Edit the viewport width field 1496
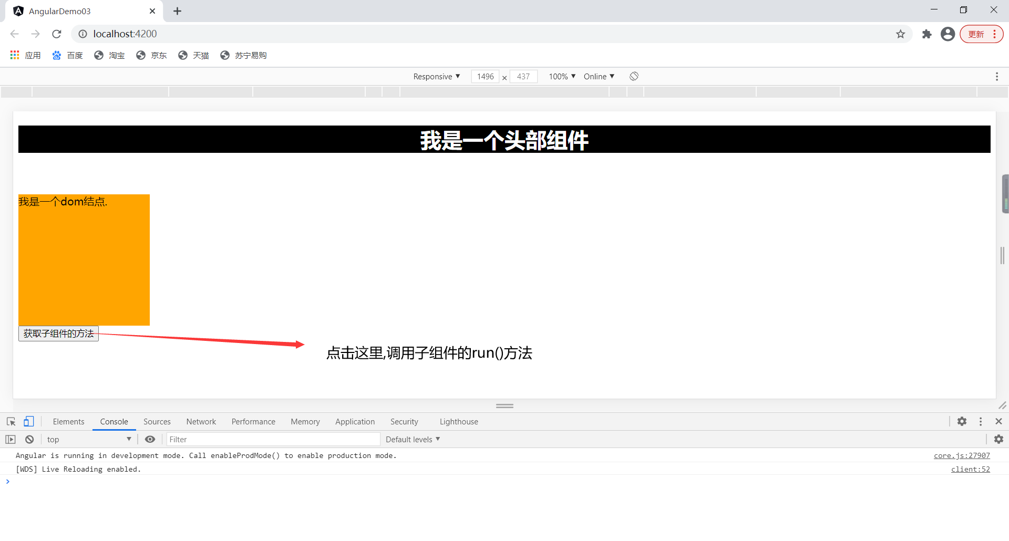Image resolution: width=1009 pixels, height=541 pixels. click(x=485, y=77)
